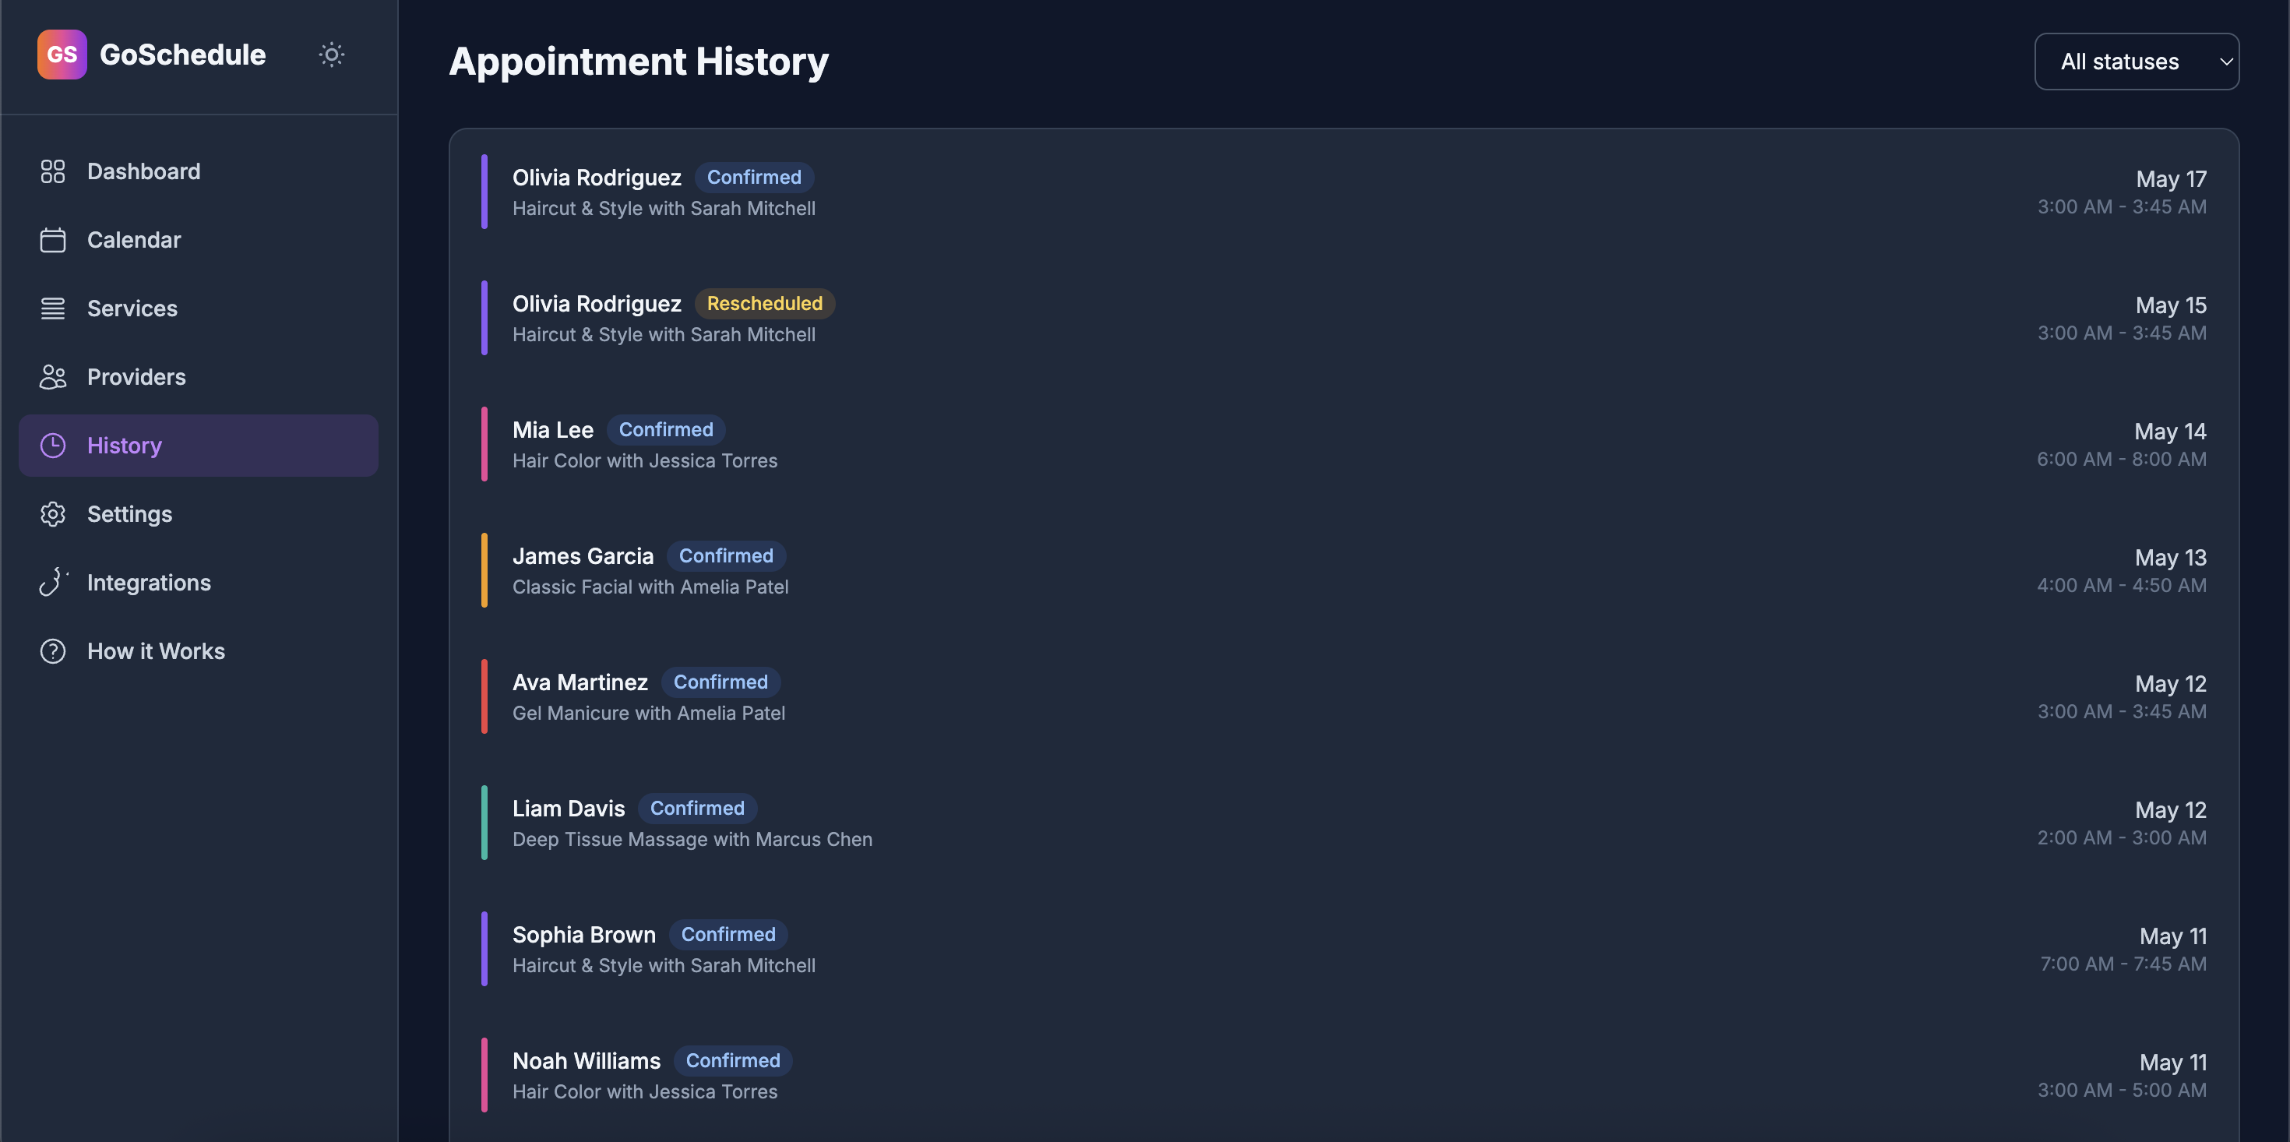Click the GS logo icon
This screenshot has height=1142, width=2290.
(x=62, y=55)
